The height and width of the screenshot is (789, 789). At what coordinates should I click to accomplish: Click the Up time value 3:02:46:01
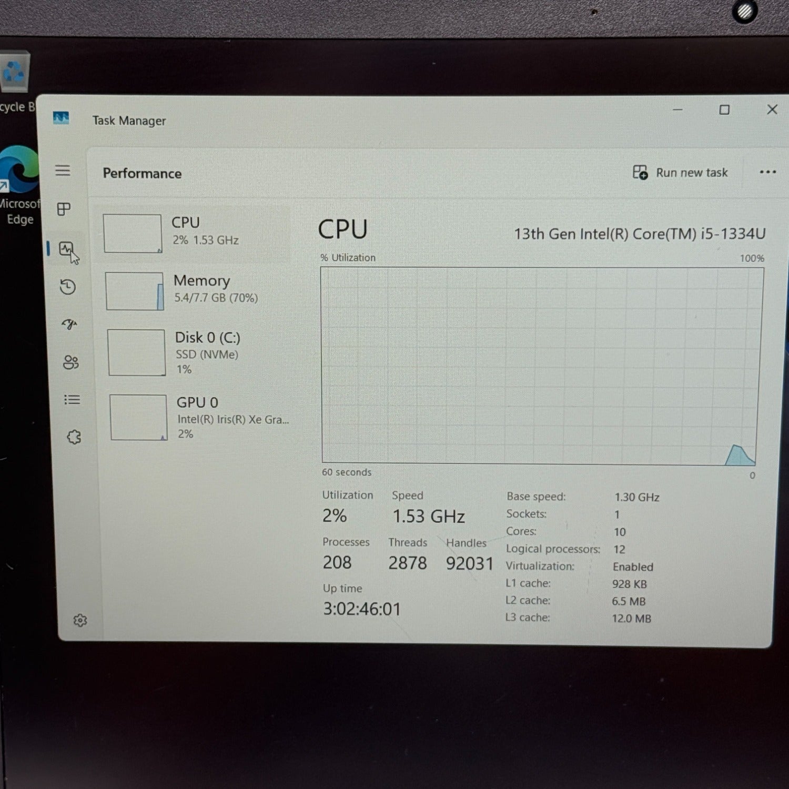click(x=362, y=609)
